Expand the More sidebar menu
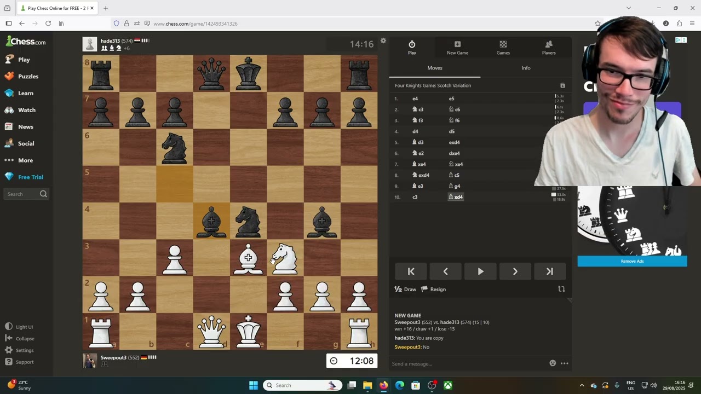The width and height of the screenshot is (701, 394). 25,160
